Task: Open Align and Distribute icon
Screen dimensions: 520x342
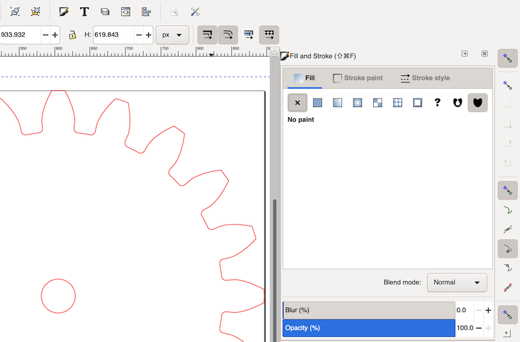Action: click(x=146, y=12)
